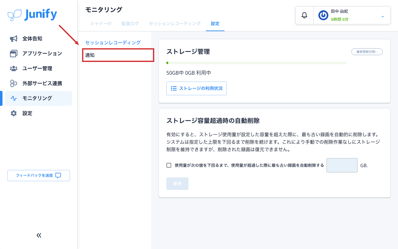Image resolution: width=398 pixels, height=249 pixels.
Task: Click the pulse icon for モニタリング
Action: point(14,98)
